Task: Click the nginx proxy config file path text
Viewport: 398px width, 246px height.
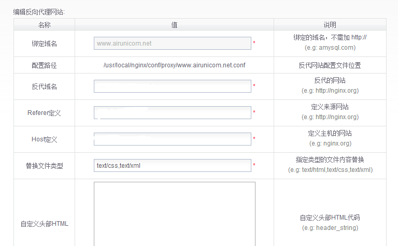Action: (174, 65)
